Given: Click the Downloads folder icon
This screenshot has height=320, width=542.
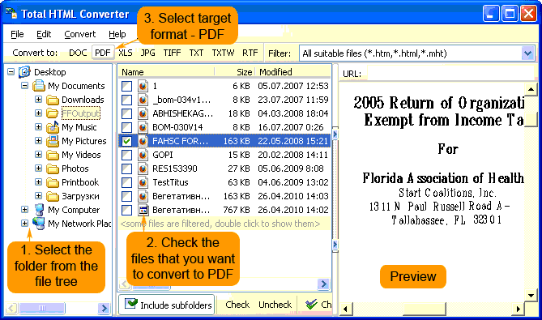Looking at the screenshot, I should pos(52,100).
